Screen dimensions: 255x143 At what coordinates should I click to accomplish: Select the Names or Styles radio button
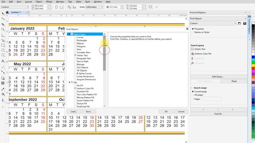193,32
